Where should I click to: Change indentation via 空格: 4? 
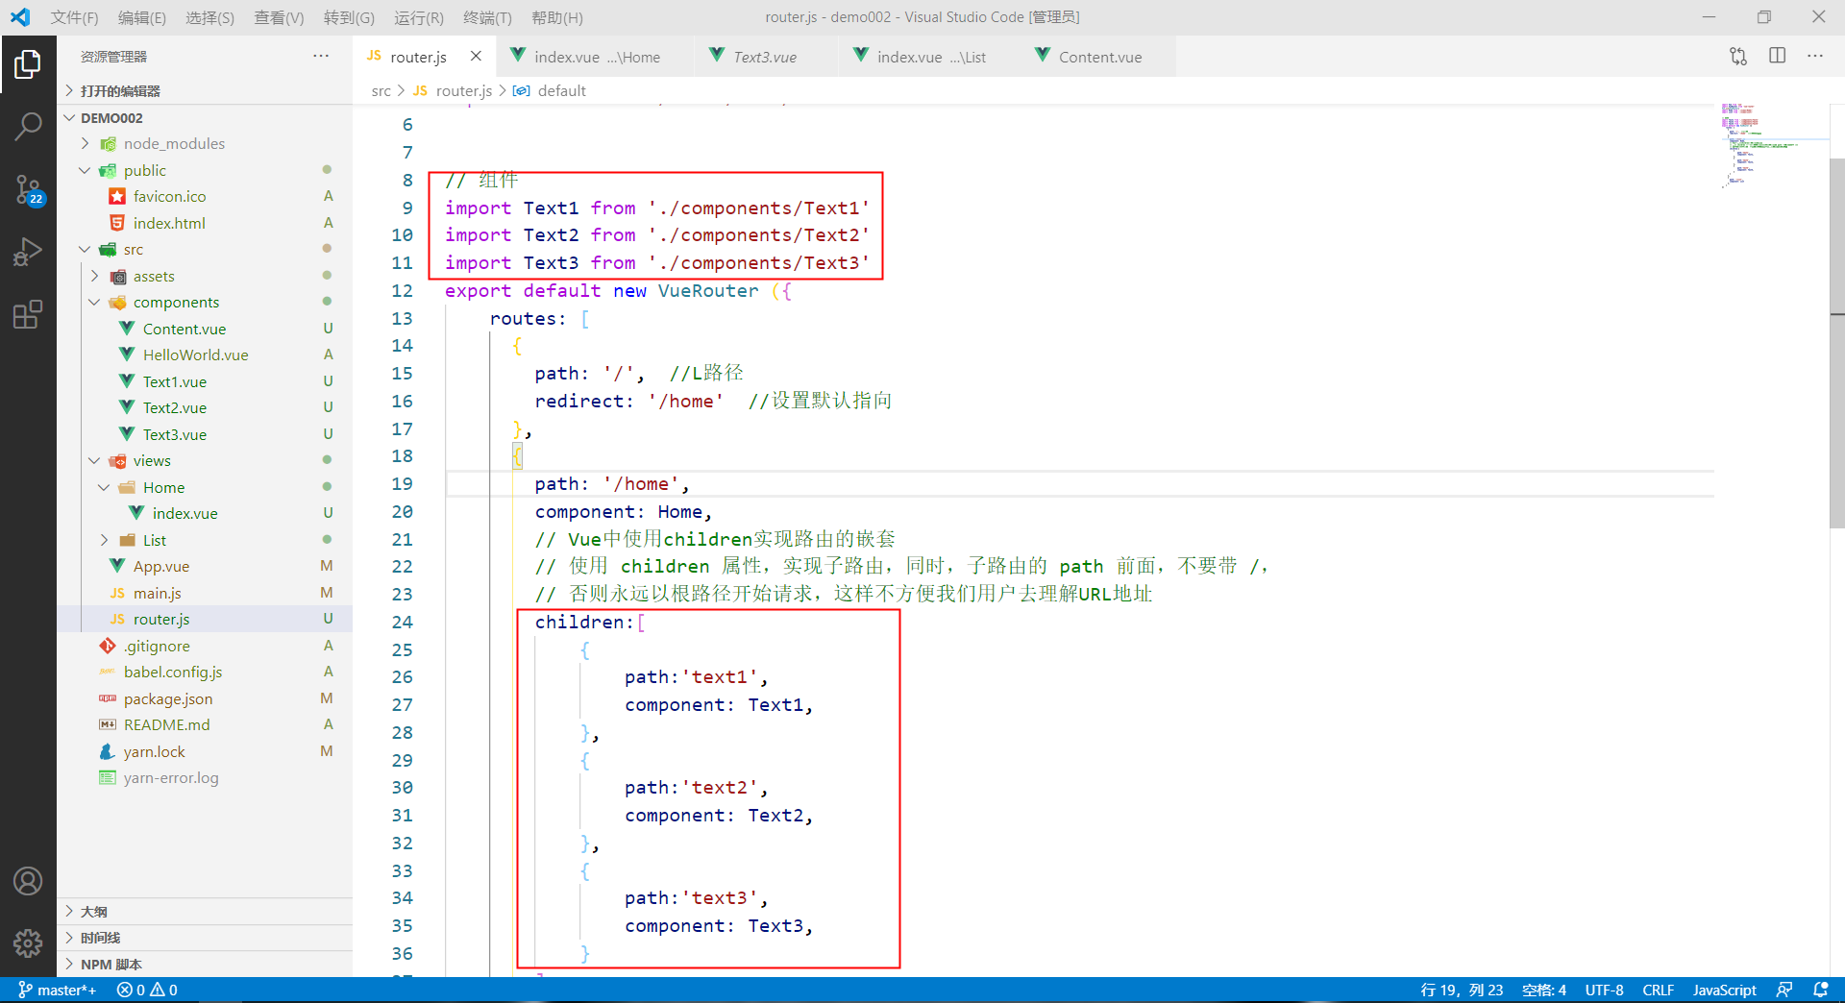tap(1544, 990)
